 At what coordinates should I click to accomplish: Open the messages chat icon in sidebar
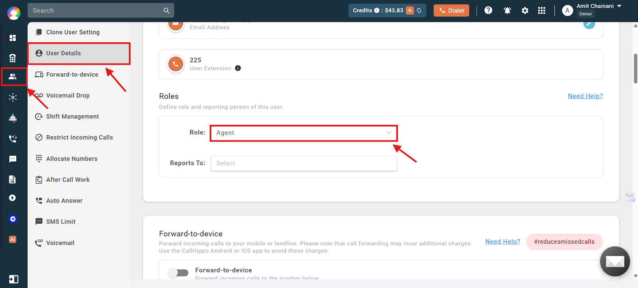coord(13,159)
